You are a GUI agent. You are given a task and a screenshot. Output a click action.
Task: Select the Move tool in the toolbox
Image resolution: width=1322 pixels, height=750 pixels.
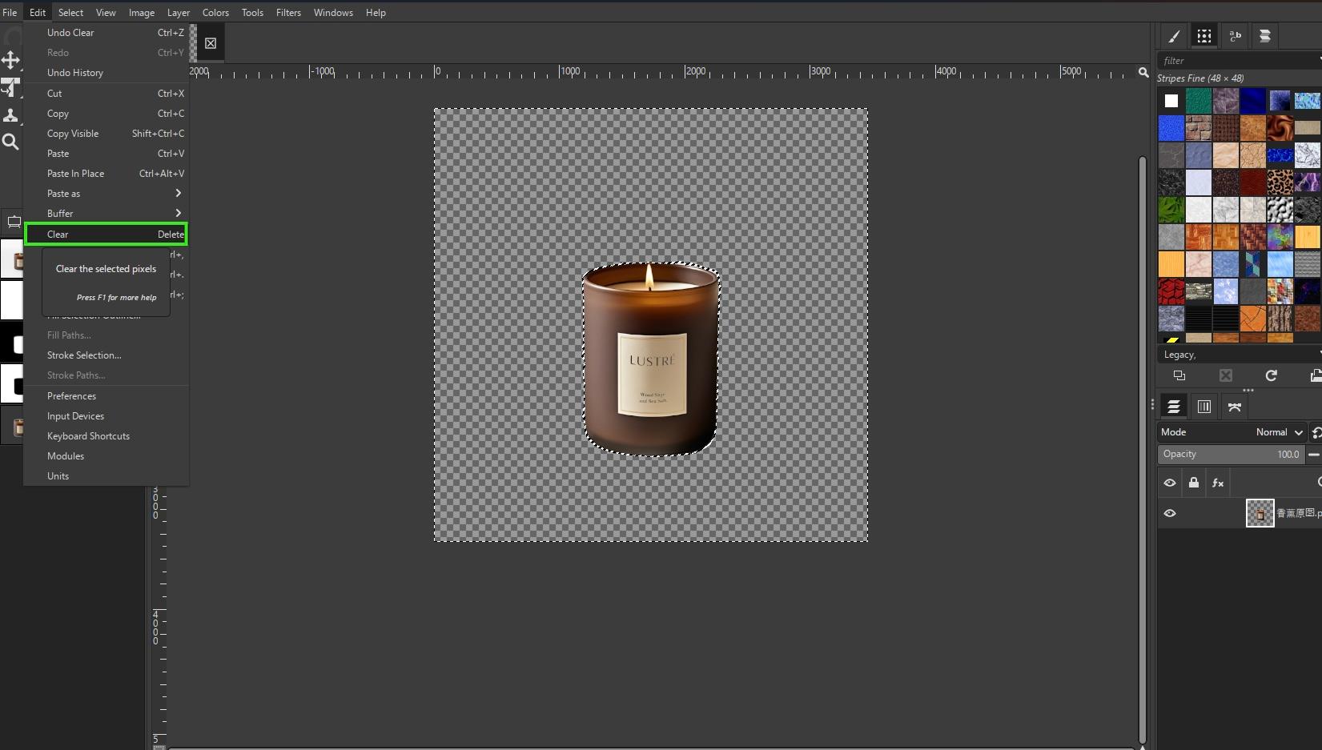(x=10, y=60)
